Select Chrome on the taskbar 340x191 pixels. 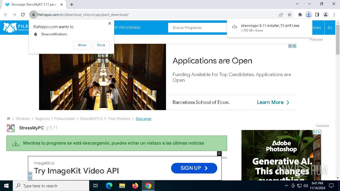point(148,186)
